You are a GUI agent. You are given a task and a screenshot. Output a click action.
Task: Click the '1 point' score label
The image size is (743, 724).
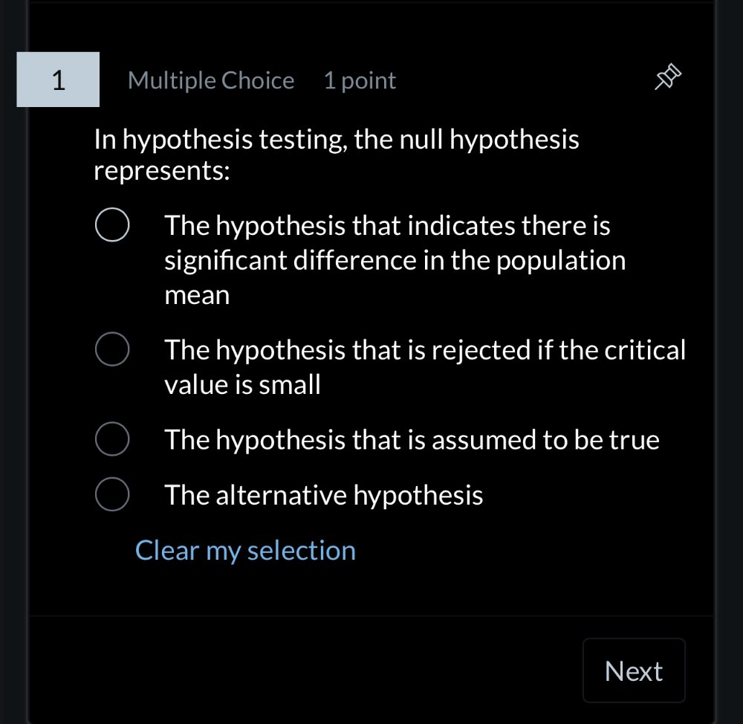pyautogui.click(x=360, y=80)
